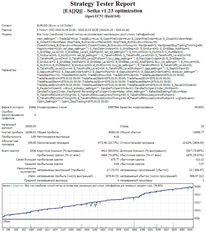The height and width of the screenshot is (232, 206).
Task: Select the initial deposit '10000.00' value
Action: 31,126
